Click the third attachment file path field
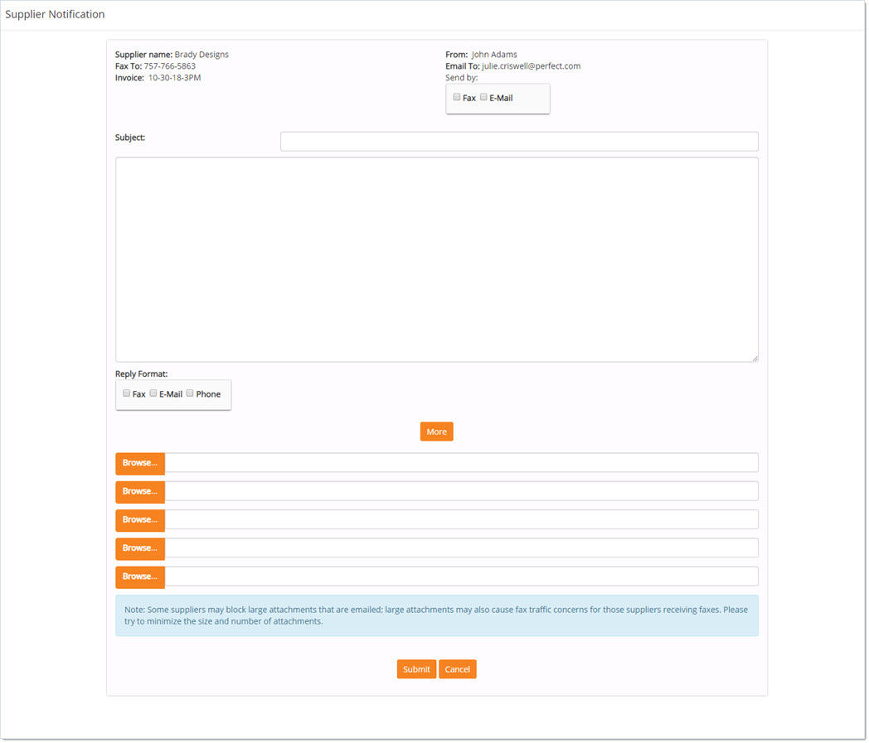The height and width of the screenshot is (743, 869). 462,519
